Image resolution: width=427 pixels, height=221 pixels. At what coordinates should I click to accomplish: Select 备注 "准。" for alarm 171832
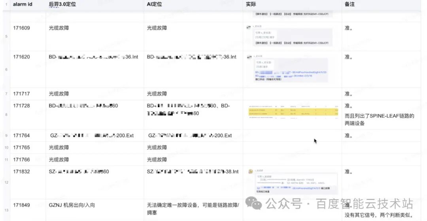click(349, 172)
